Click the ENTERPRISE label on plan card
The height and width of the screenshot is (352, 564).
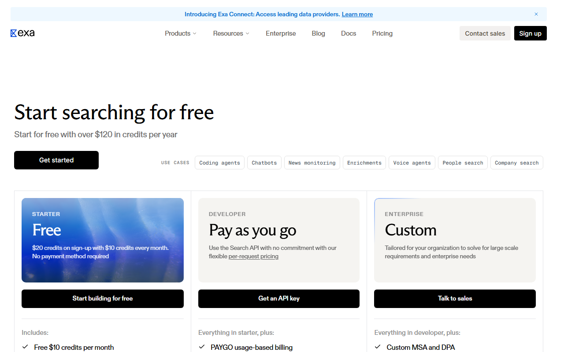tap(404, 214)
